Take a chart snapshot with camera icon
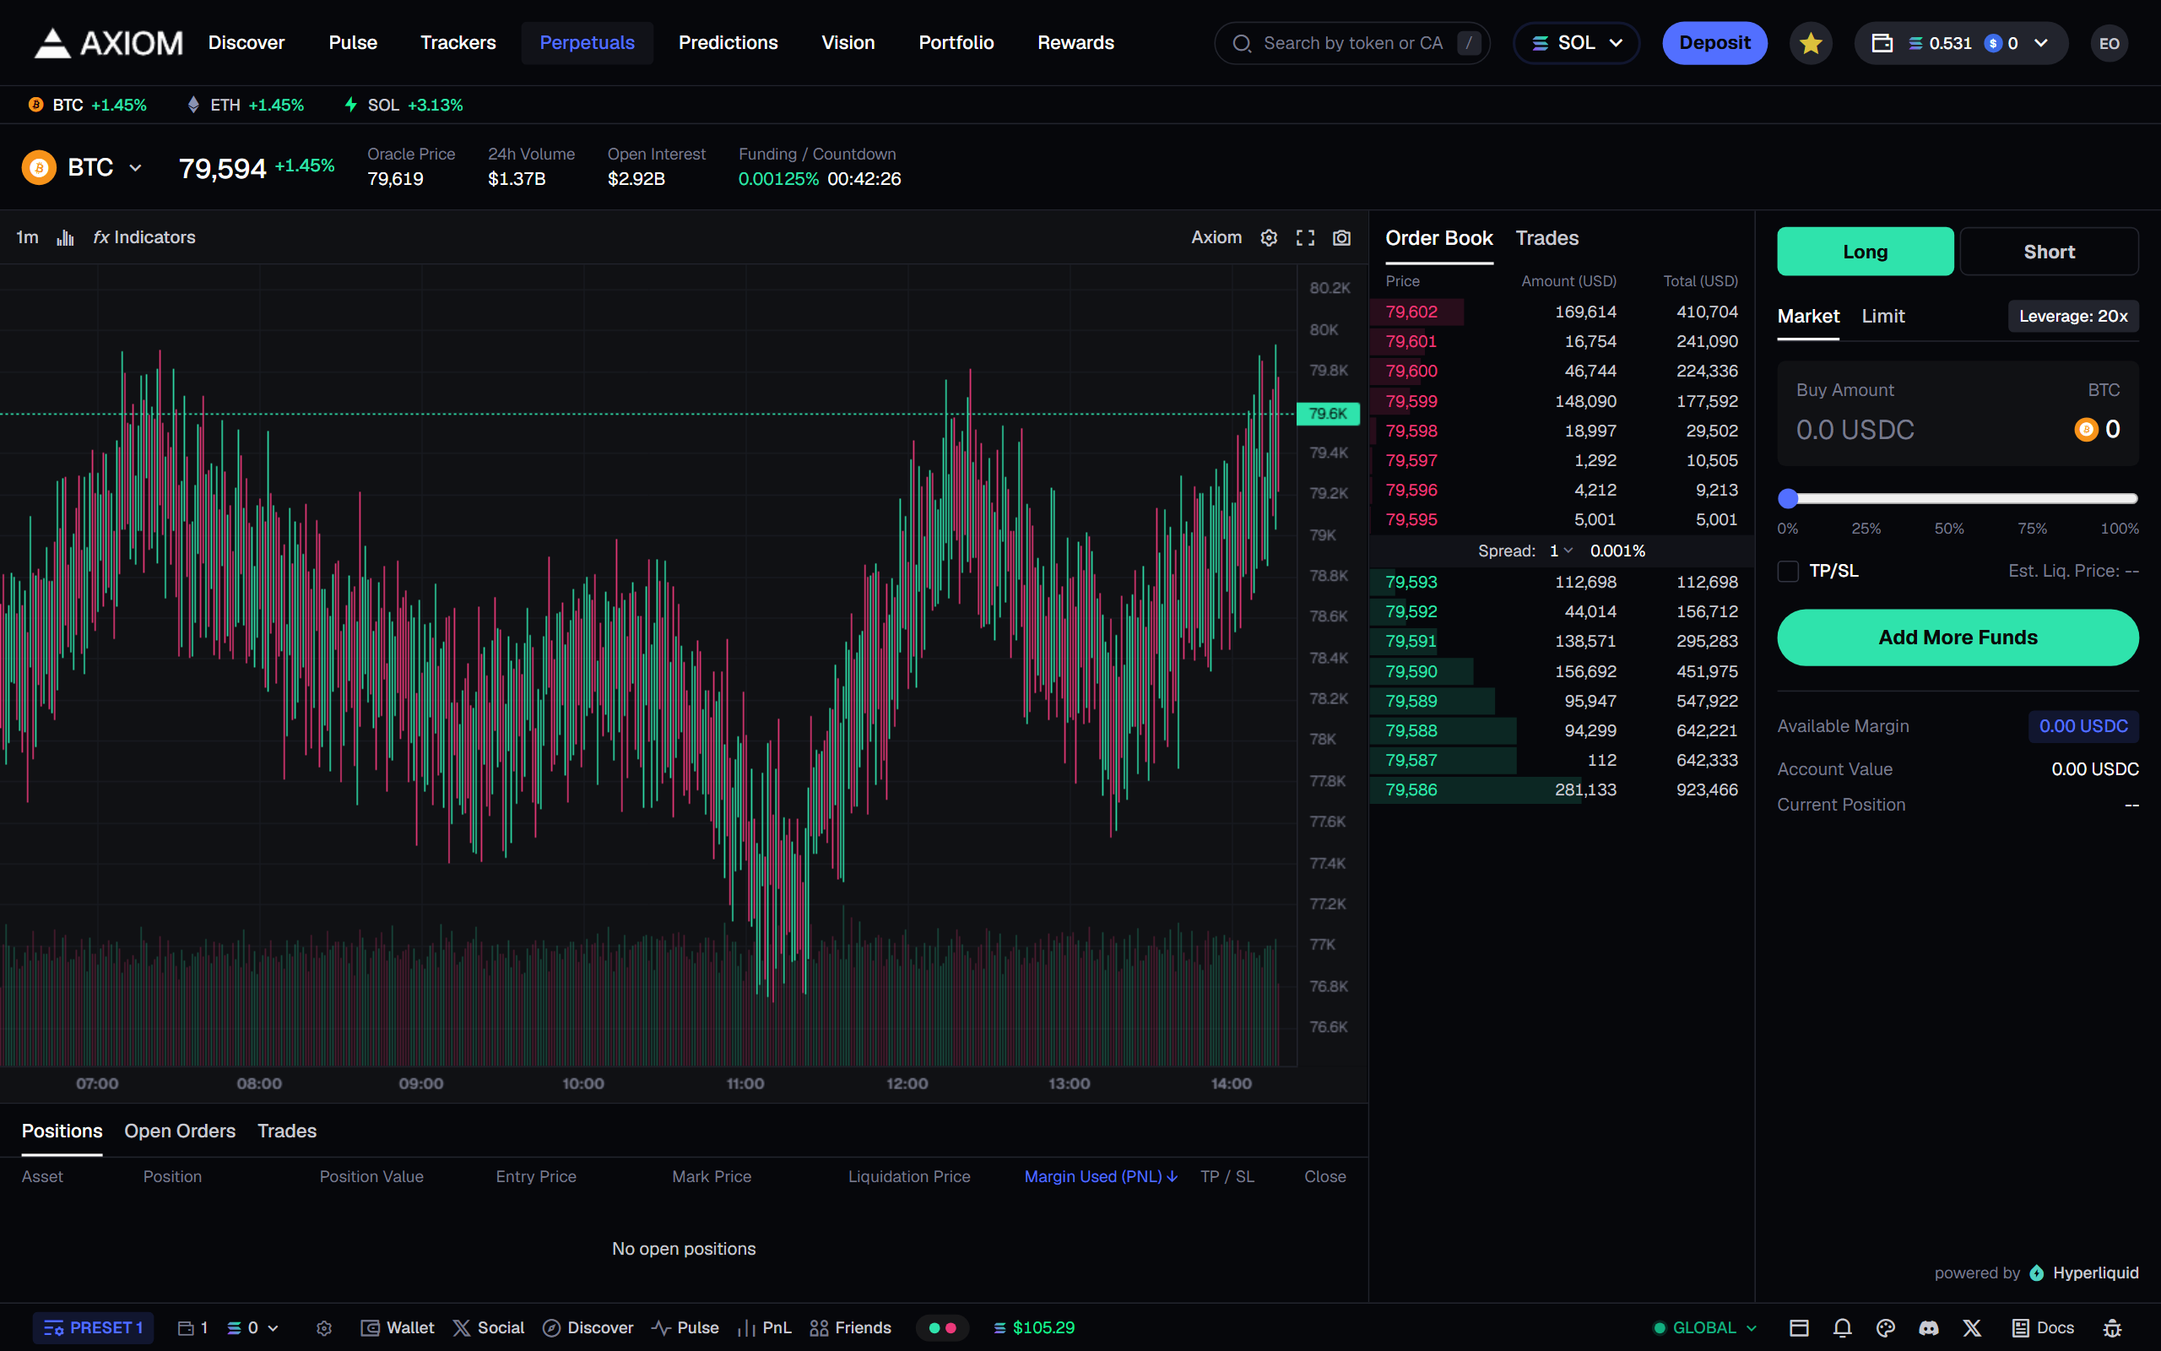Screen dimensions: 2161x1351 [x=1341, y=237]
